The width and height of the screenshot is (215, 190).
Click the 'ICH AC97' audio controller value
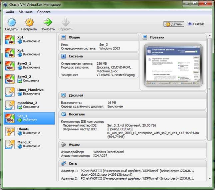[100, 156]
